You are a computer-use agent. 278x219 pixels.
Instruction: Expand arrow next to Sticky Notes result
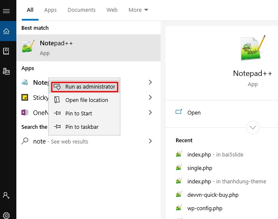point(150,97)
